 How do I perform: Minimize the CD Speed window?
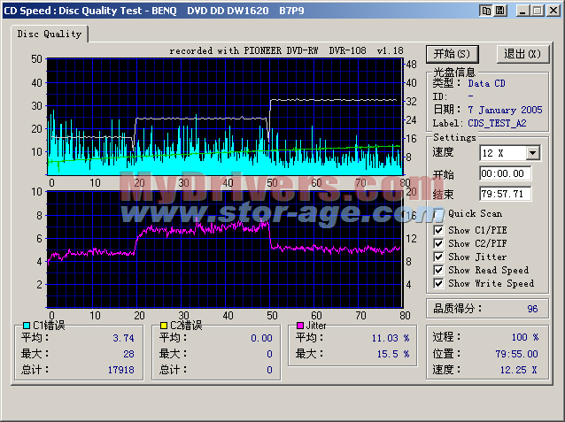click(x=522, y=11)
